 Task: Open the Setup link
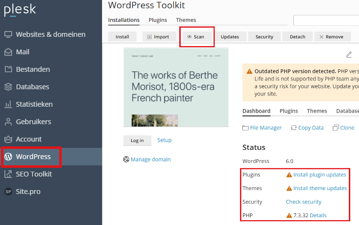164,140
